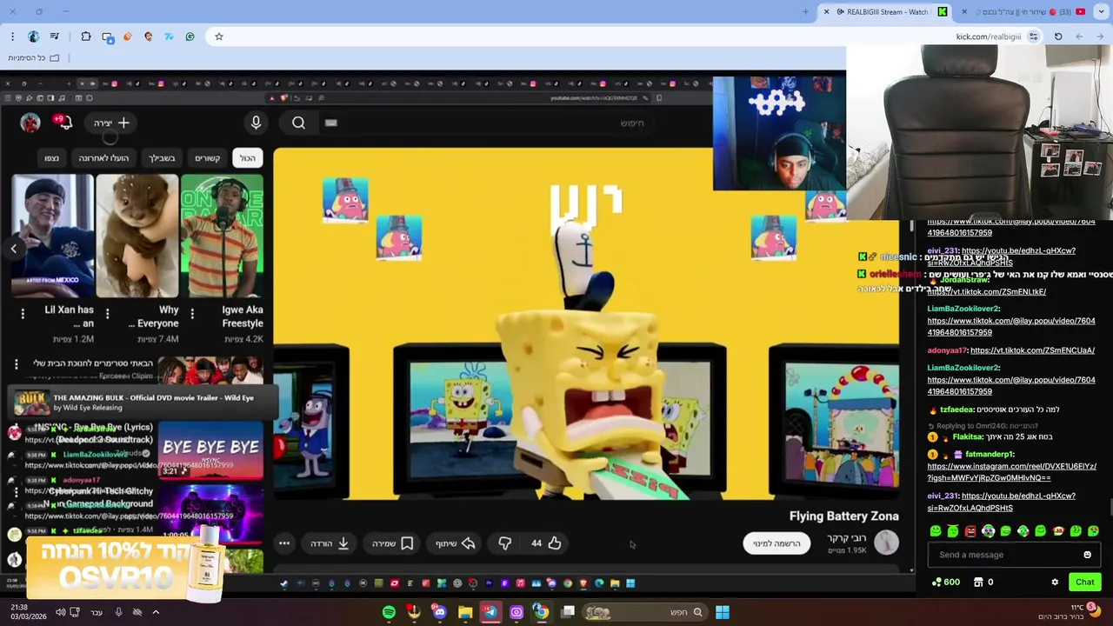Dislike the Flying Battery Zona video
1113x626 pixels.
505,543
